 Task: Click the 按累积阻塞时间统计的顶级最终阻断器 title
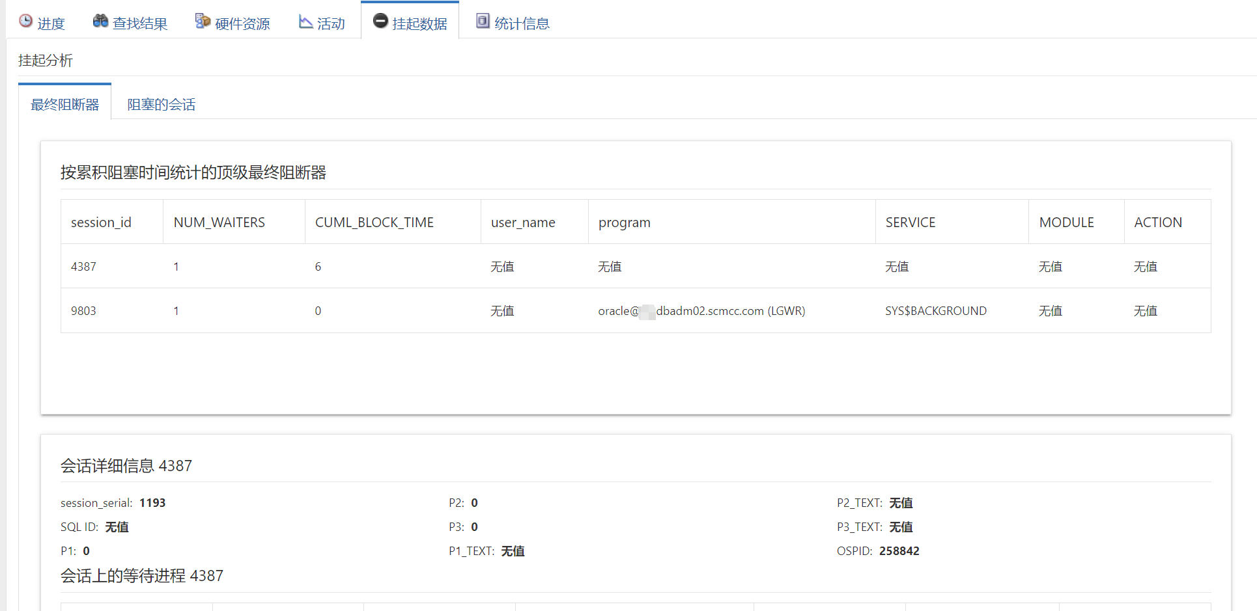(x=193, y=172)
